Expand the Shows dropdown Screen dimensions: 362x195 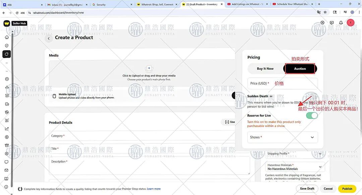pyautogui.click(x=283, y=137)
